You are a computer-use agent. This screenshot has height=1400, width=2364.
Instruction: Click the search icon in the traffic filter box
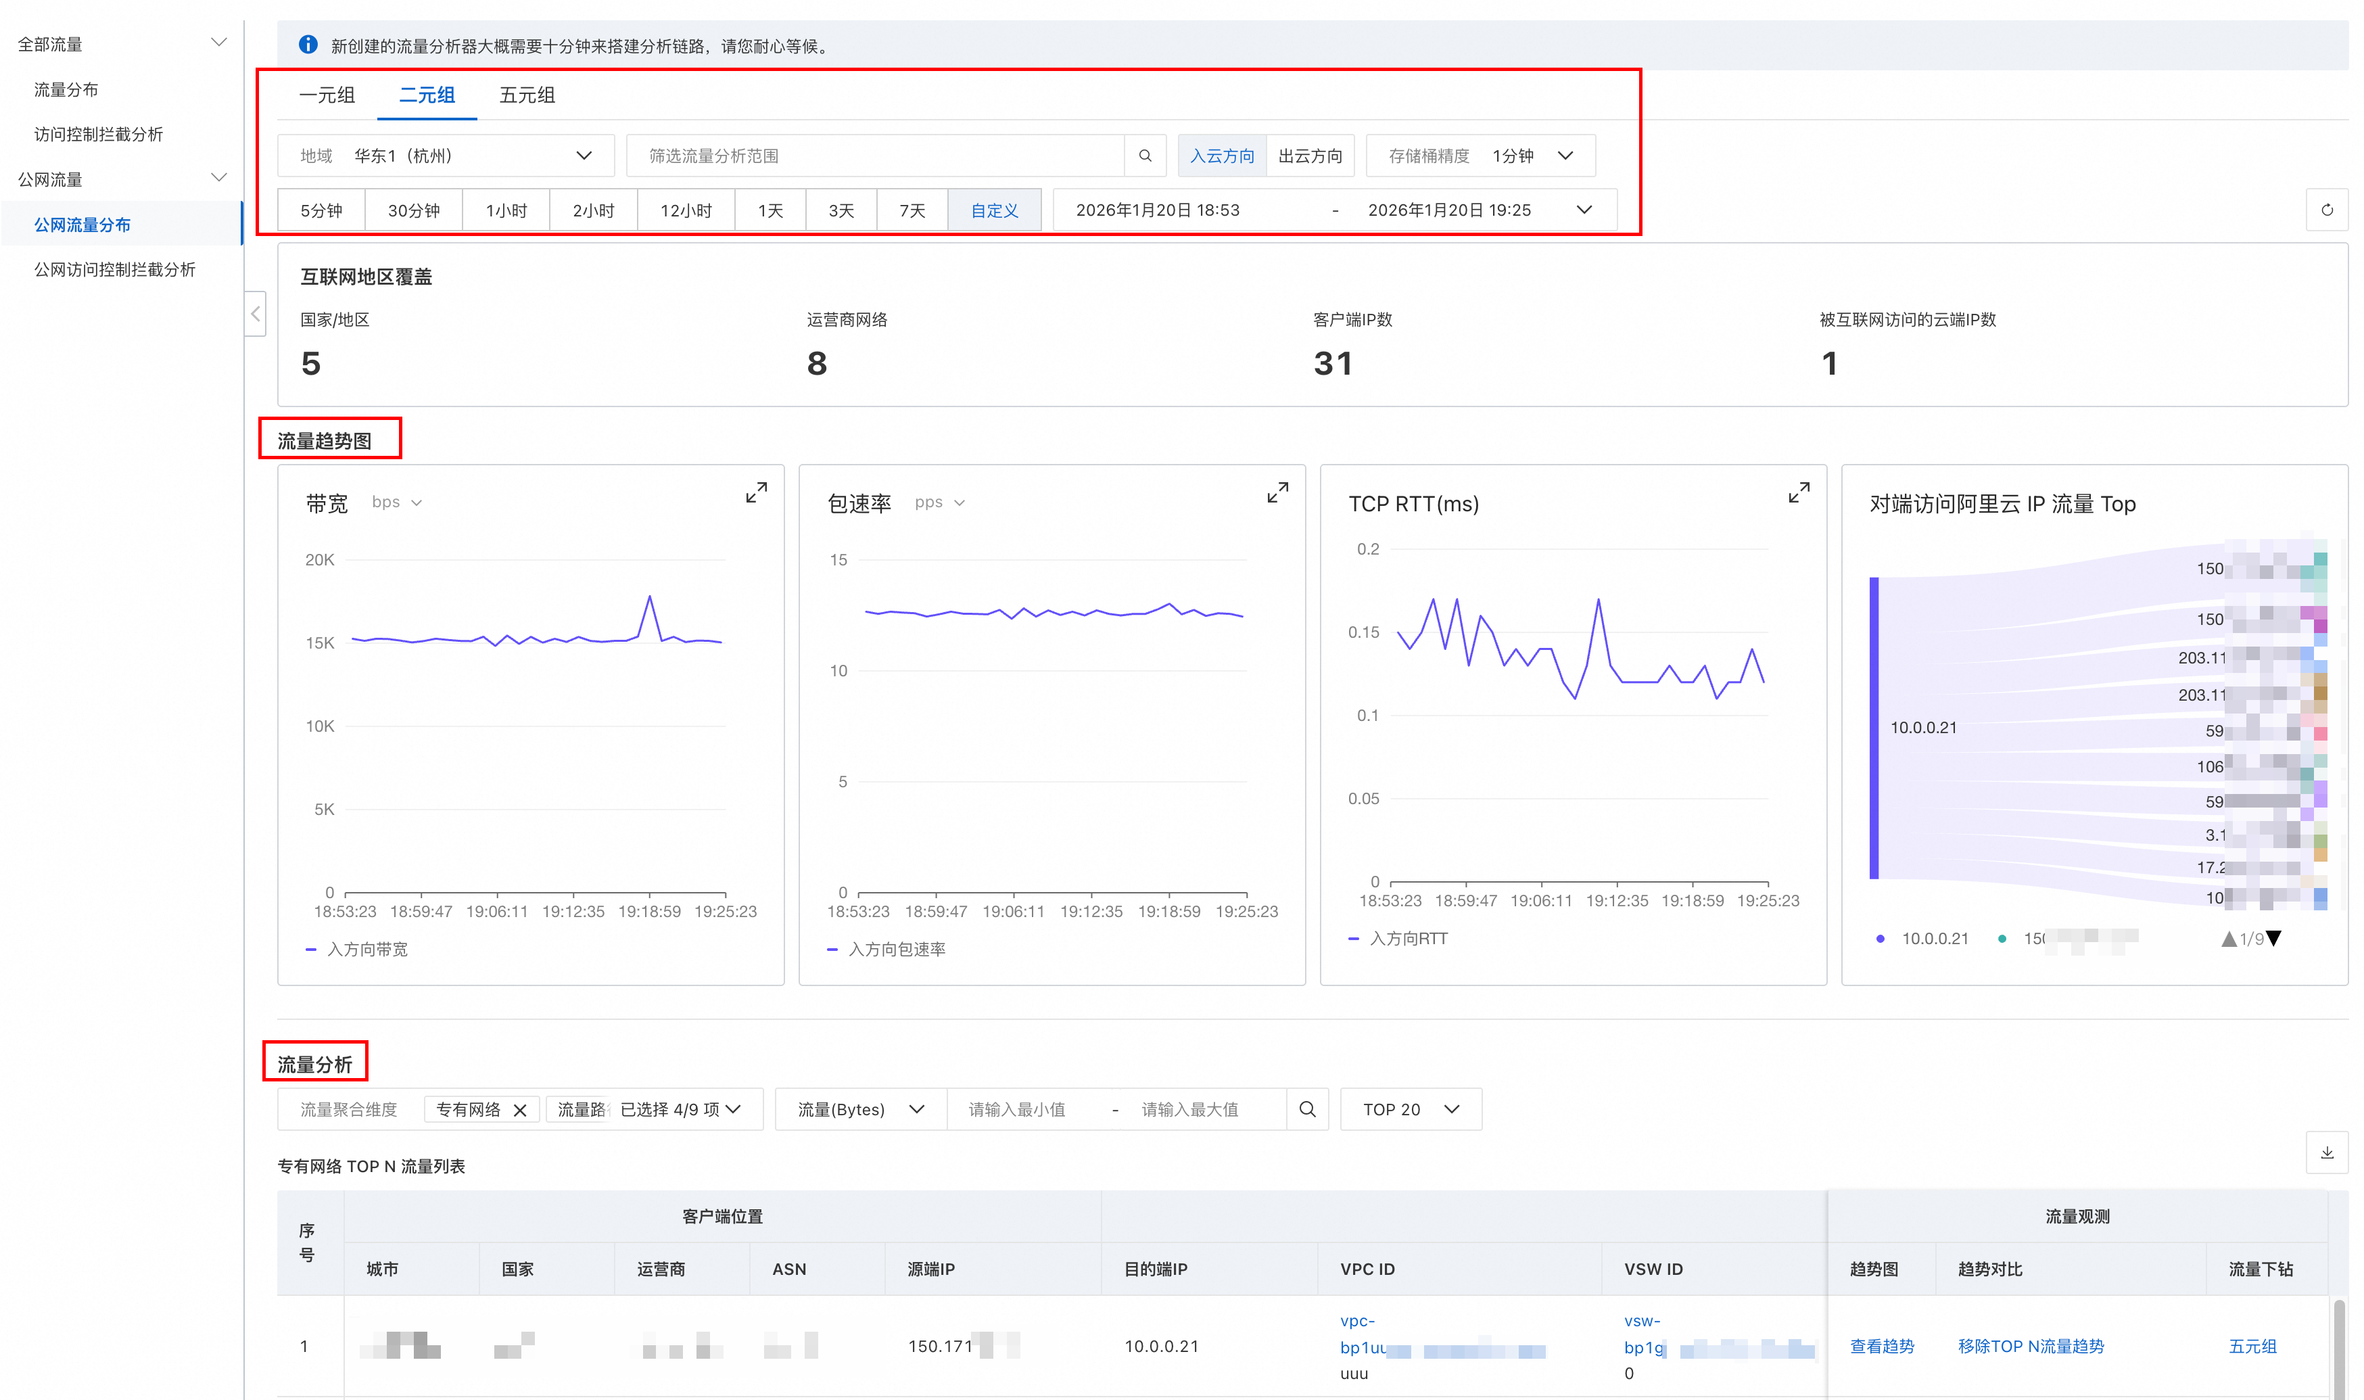tap(1145, 156)
